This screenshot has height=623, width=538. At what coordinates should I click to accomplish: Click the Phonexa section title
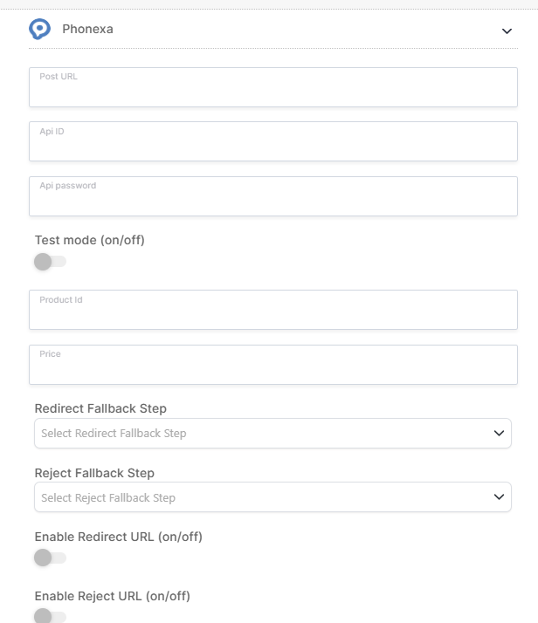[87, 29]
